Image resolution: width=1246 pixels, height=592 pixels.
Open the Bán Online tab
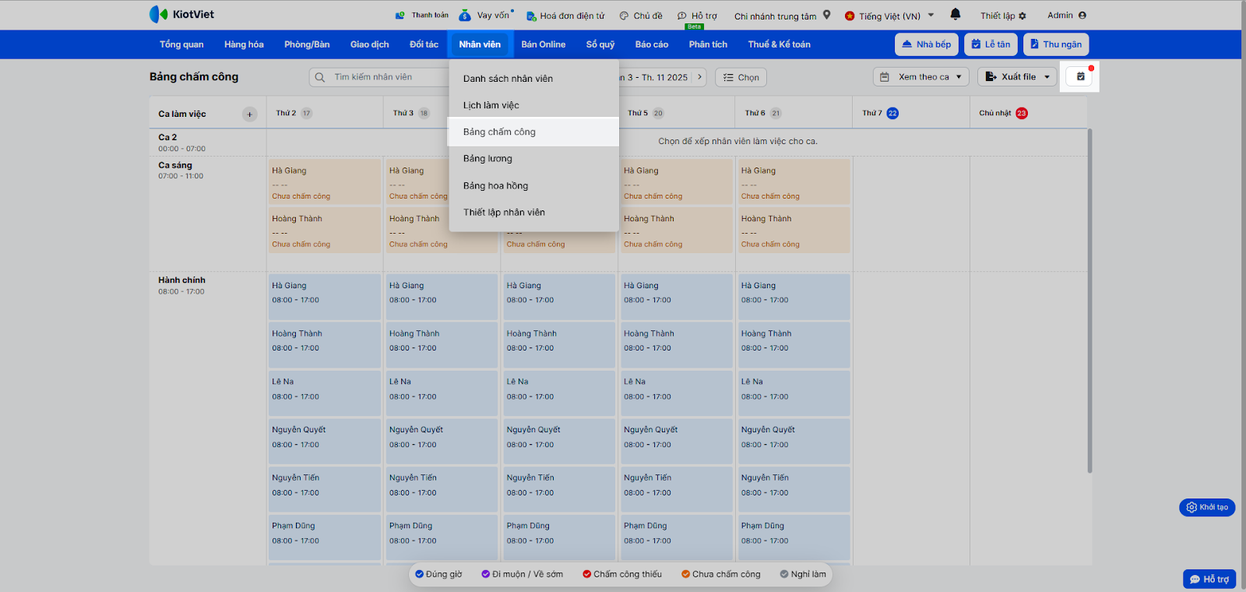[x=544, y=44]
